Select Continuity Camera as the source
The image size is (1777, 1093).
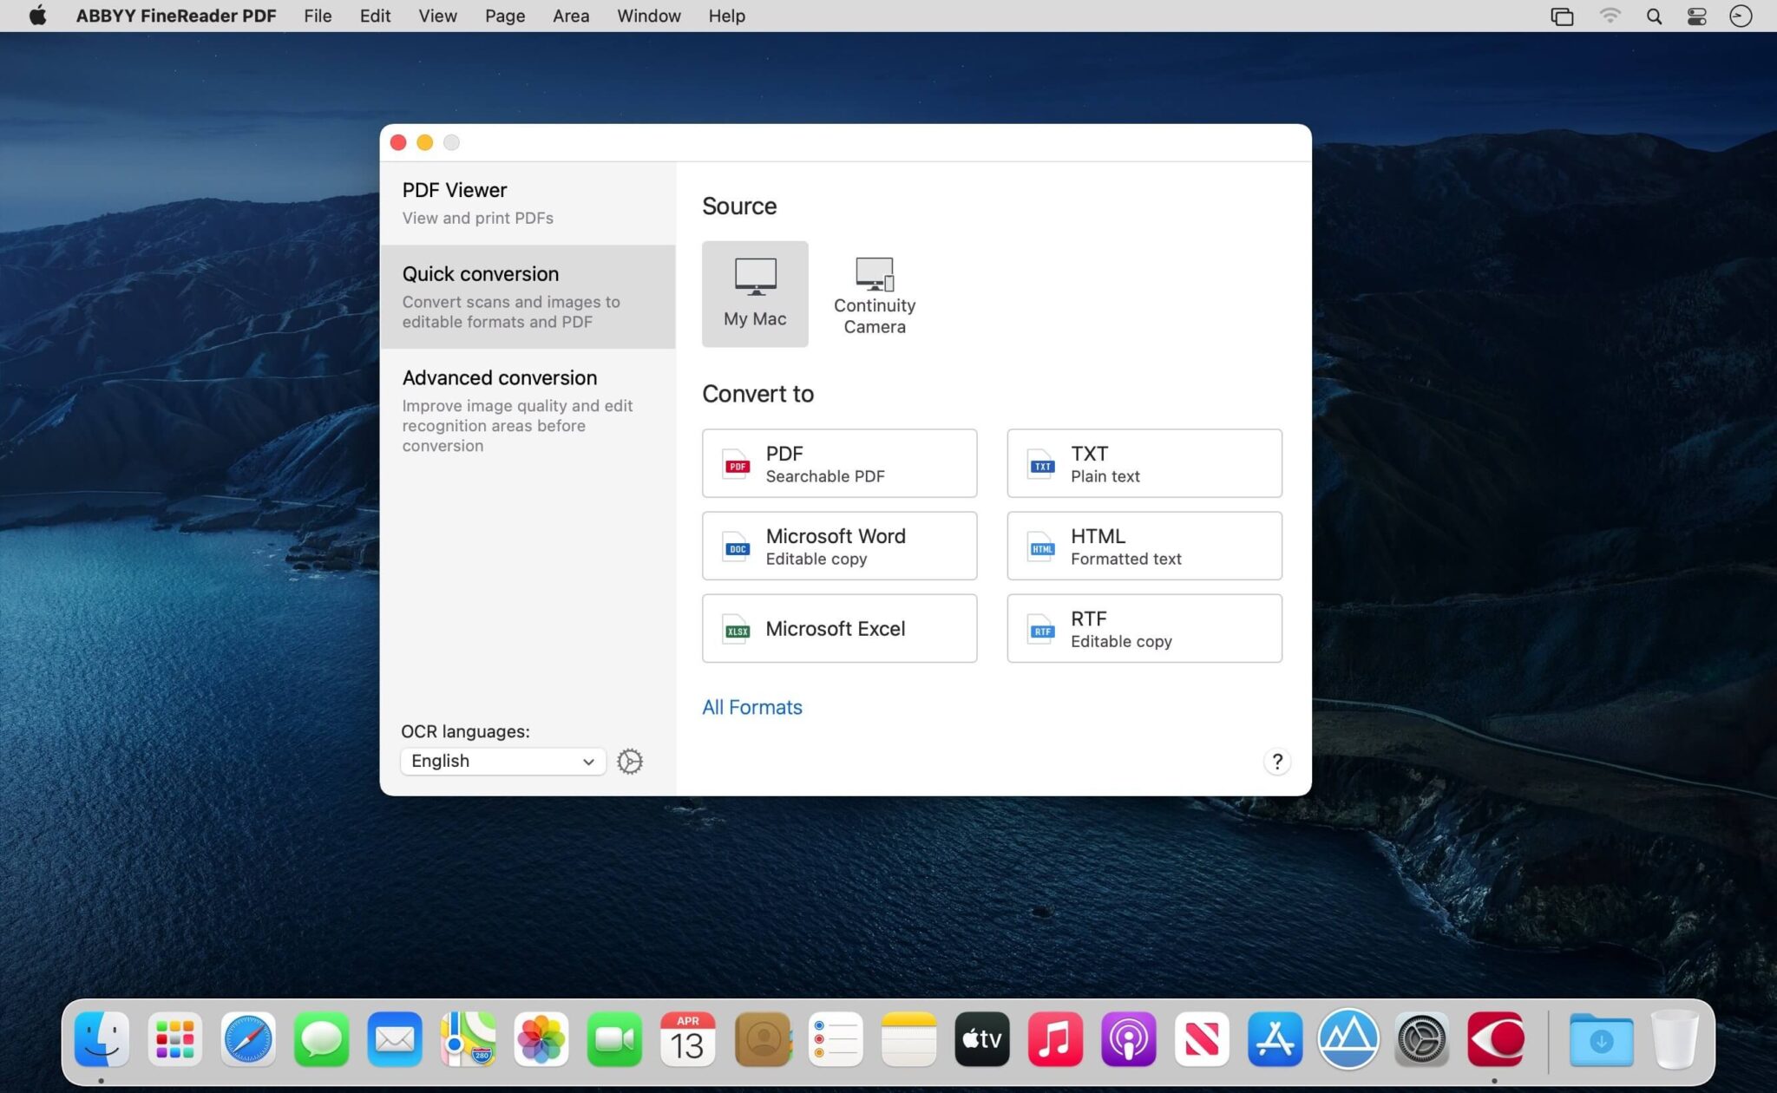point(874,292)
